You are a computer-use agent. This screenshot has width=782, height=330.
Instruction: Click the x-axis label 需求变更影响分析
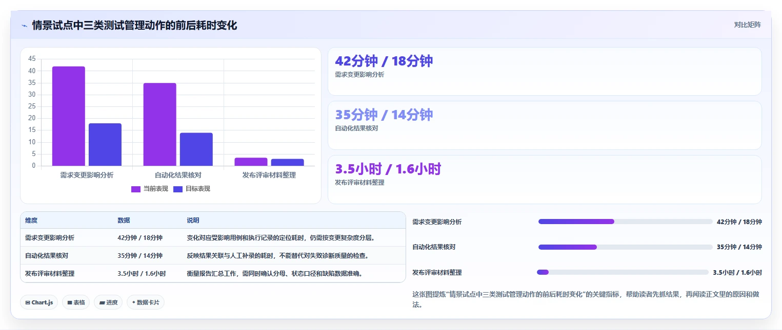tap(87, 175)
